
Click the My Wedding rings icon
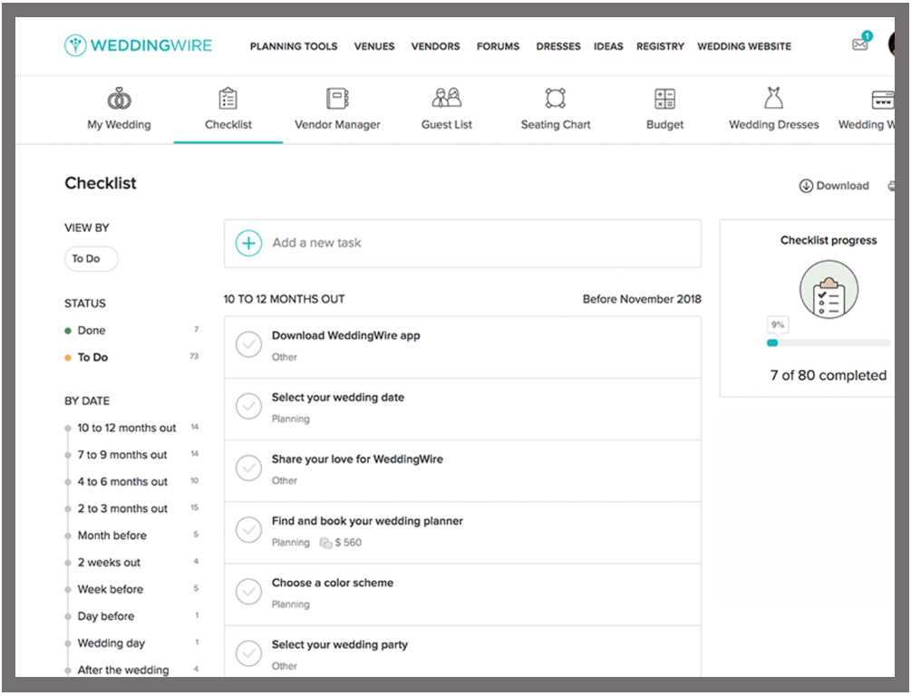tap(119, 99)
